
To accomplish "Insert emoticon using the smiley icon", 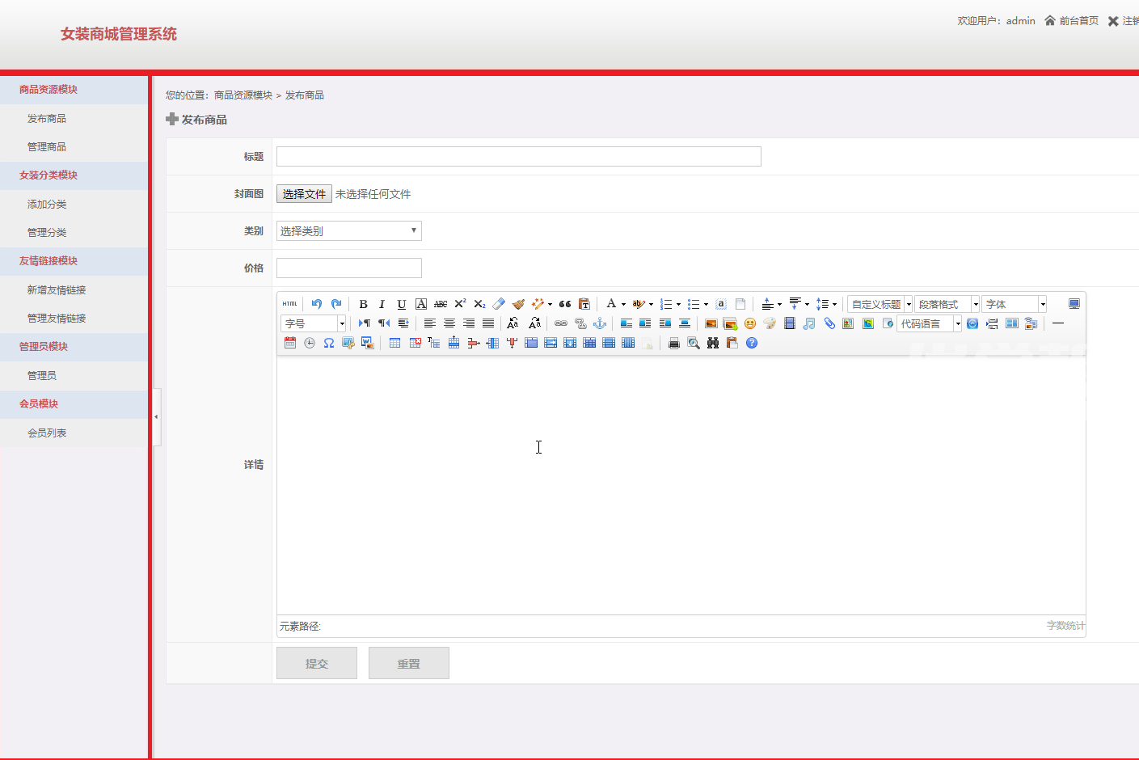I will pyautogui.click(x=750, y=323).
